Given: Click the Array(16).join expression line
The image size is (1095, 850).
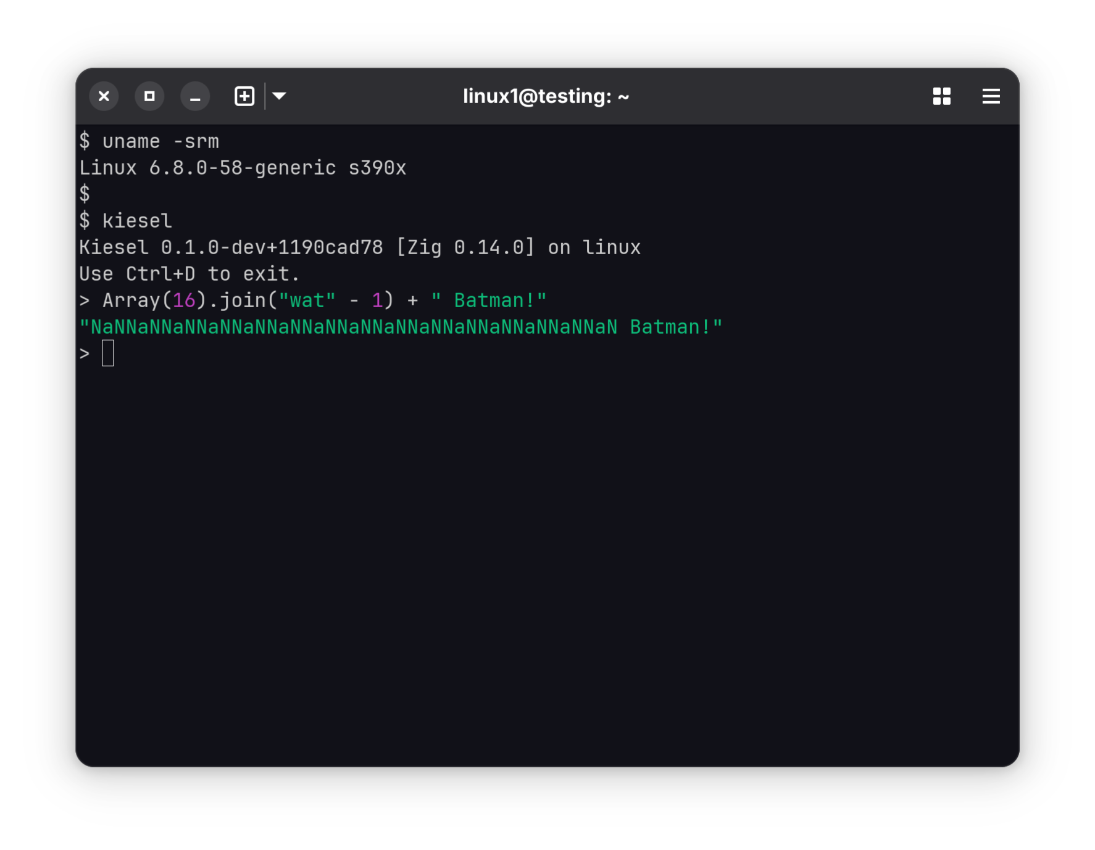Looking at the screenshot, I should (x=313, y=300).
